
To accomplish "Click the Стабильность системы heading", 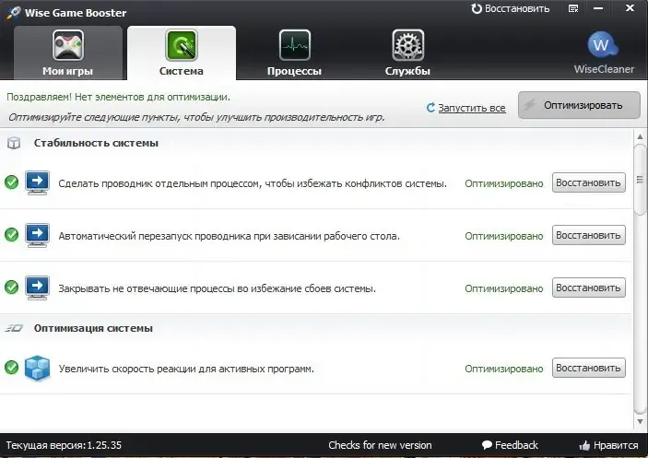I will [96, 143].
